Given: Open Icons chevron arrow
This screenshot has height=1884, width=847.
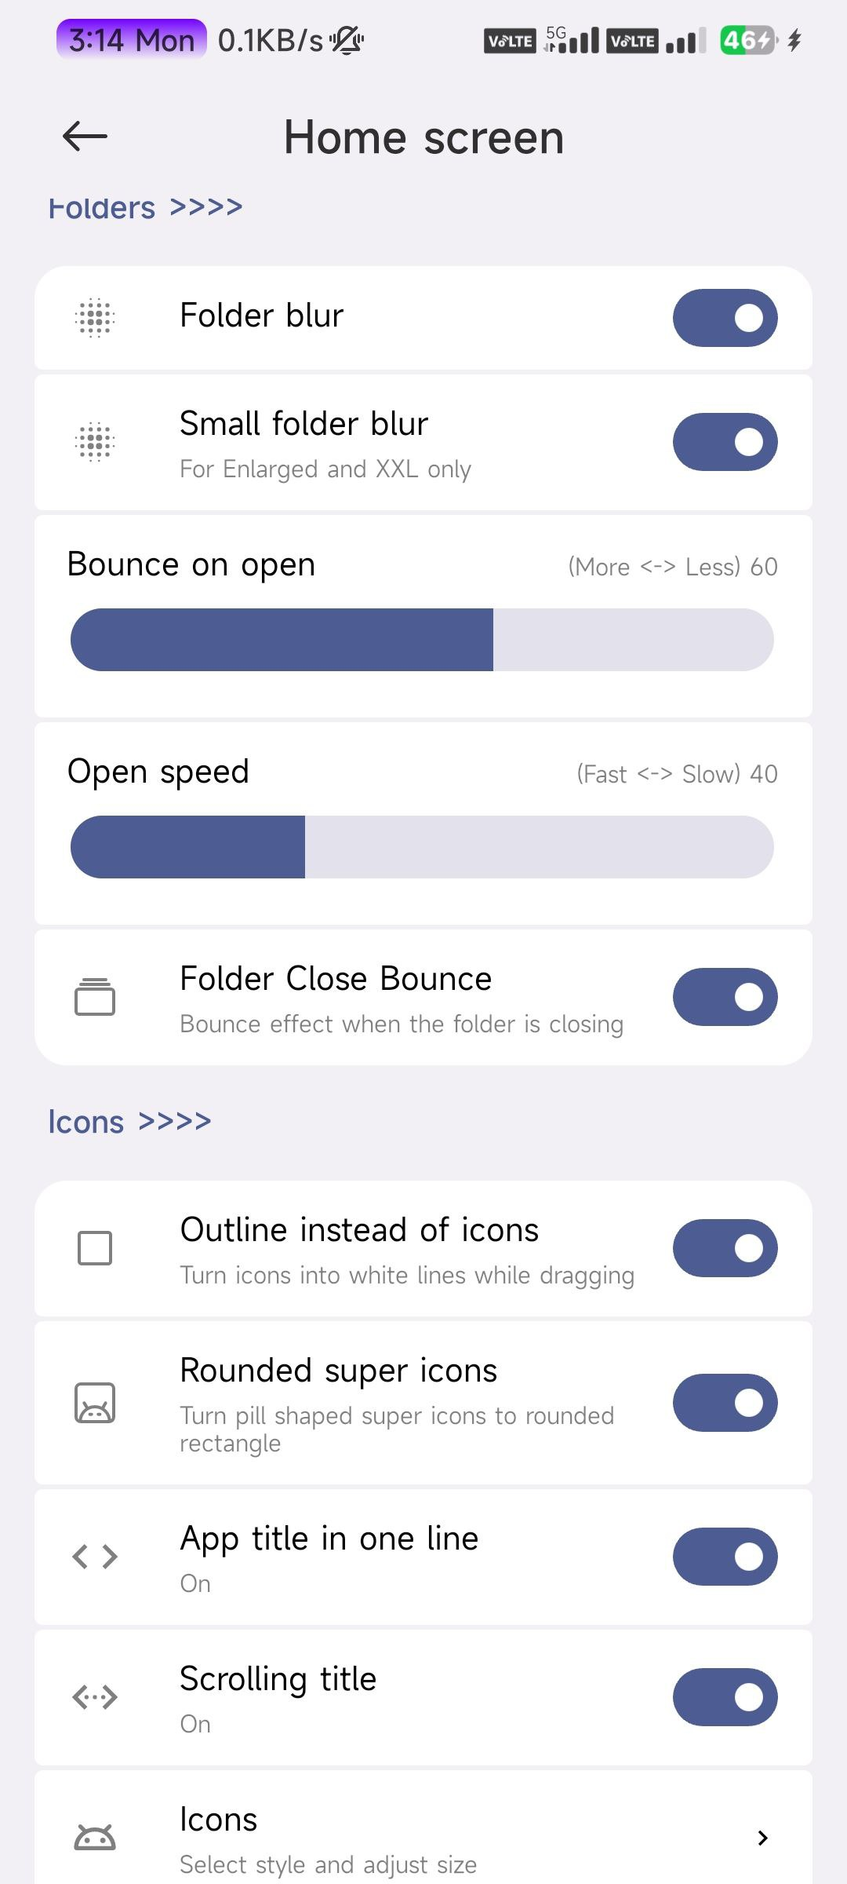Looking at the screenshot, I should [x=762, y=1838].
